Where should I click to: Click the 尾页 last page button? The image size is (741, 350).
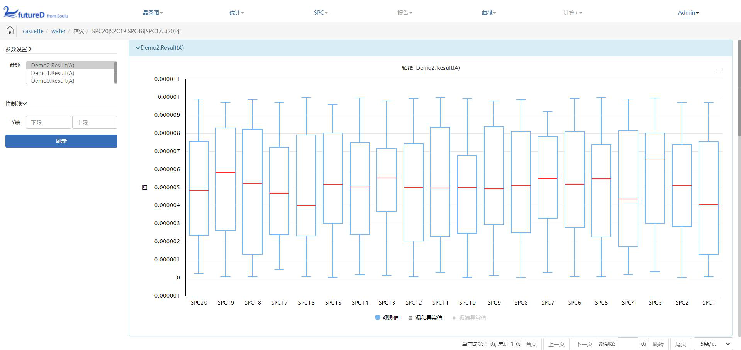[680, 344]
